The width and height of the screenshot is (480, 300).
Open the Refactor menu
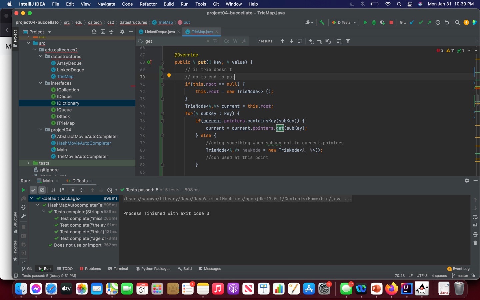[148, 4]
